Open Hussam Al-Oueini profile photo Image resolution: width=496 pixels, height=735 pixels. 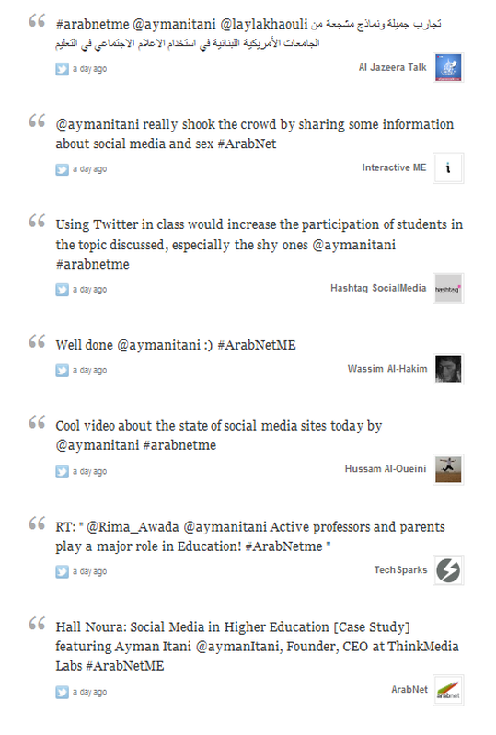tap(448, 469)
